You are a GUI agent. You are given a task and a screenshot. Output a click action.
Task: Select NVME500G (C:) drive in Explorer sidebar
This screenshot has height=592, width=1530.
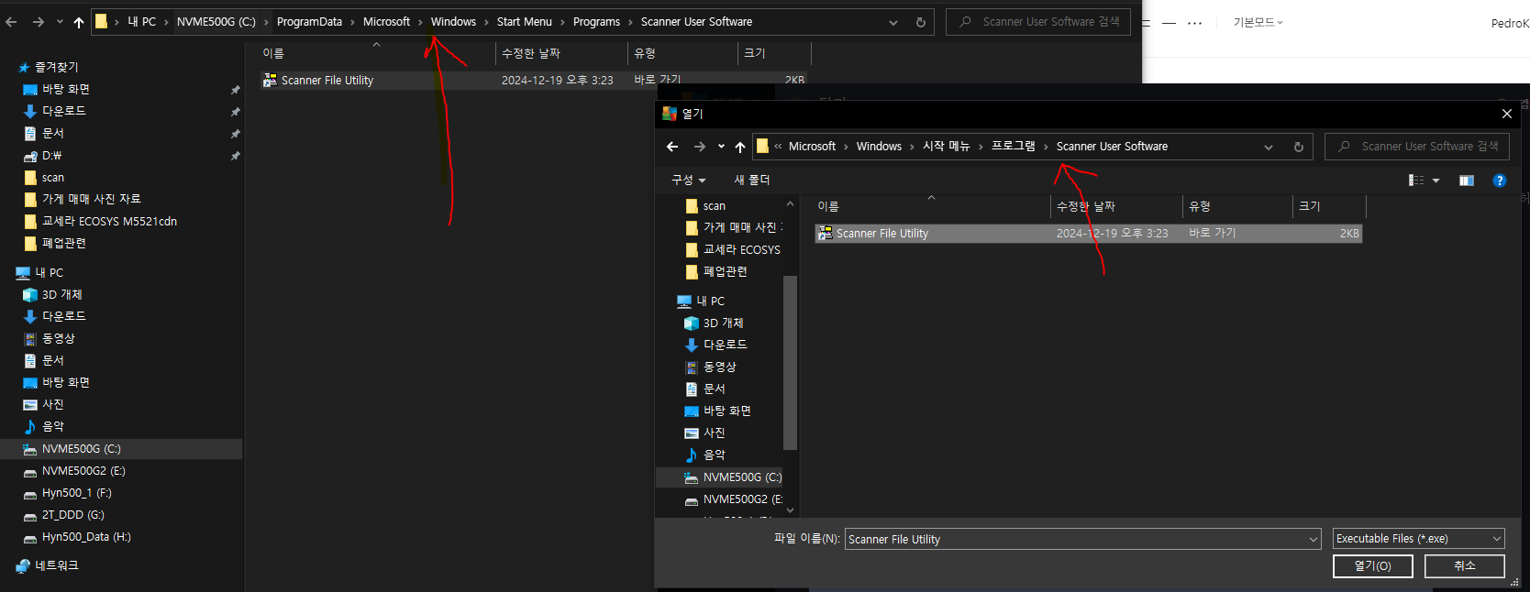click(x=81, y=449)
